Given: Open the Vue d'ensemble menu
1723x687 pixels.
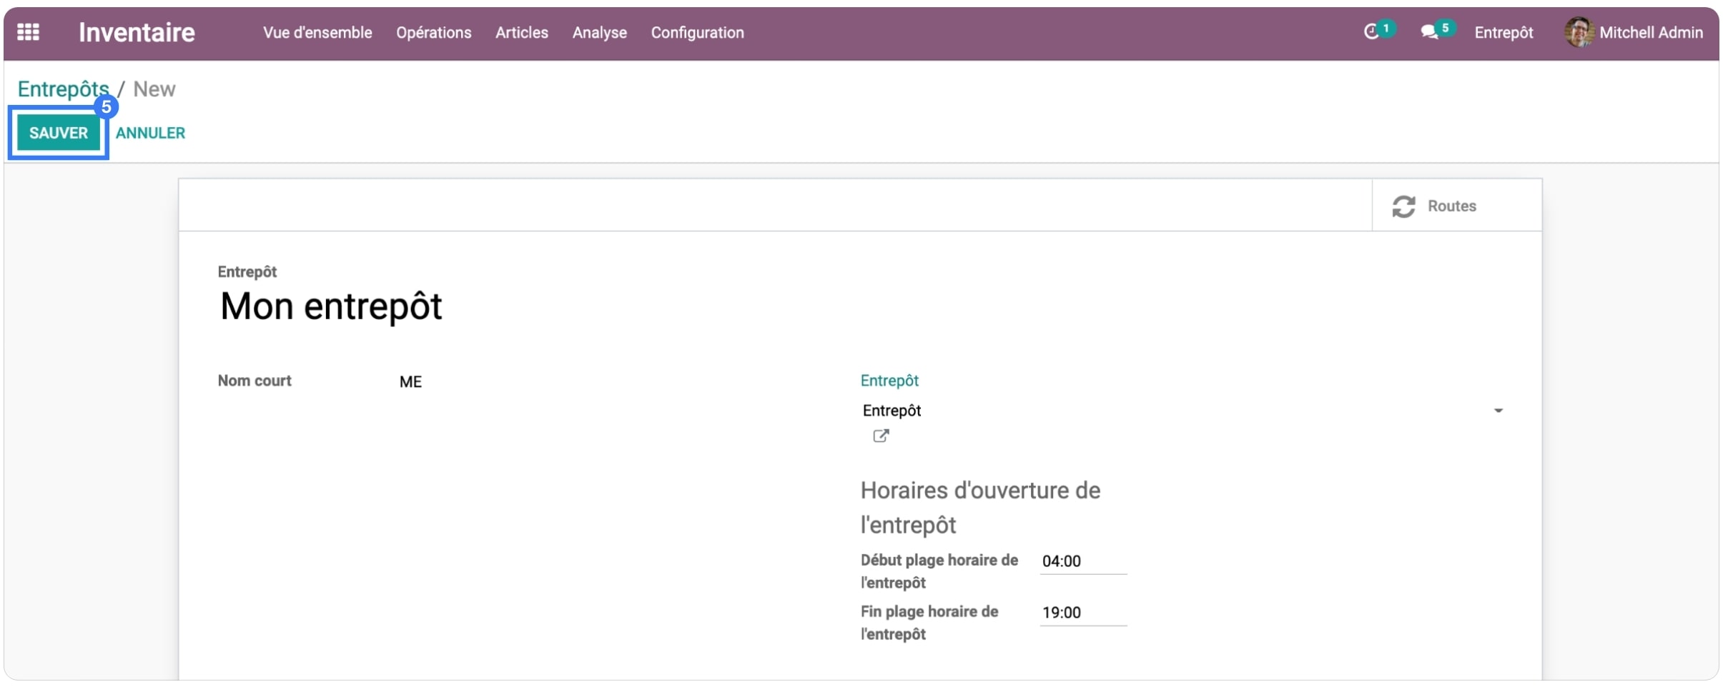Looking at the screenshot, I should (317, 32).
